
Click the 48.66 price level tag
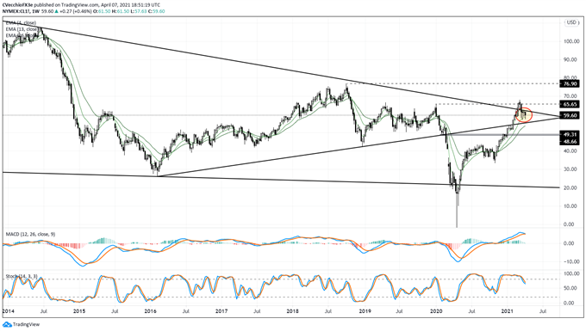[570, 141]
